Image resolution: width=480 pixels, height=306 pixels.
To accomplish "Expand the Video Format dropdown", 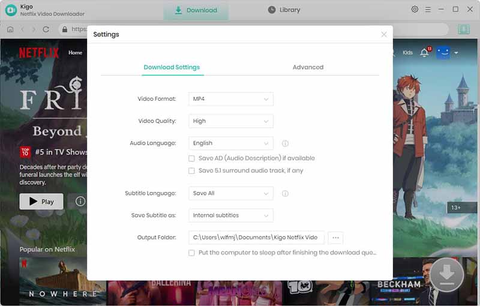I will click(x=231, y=99).
